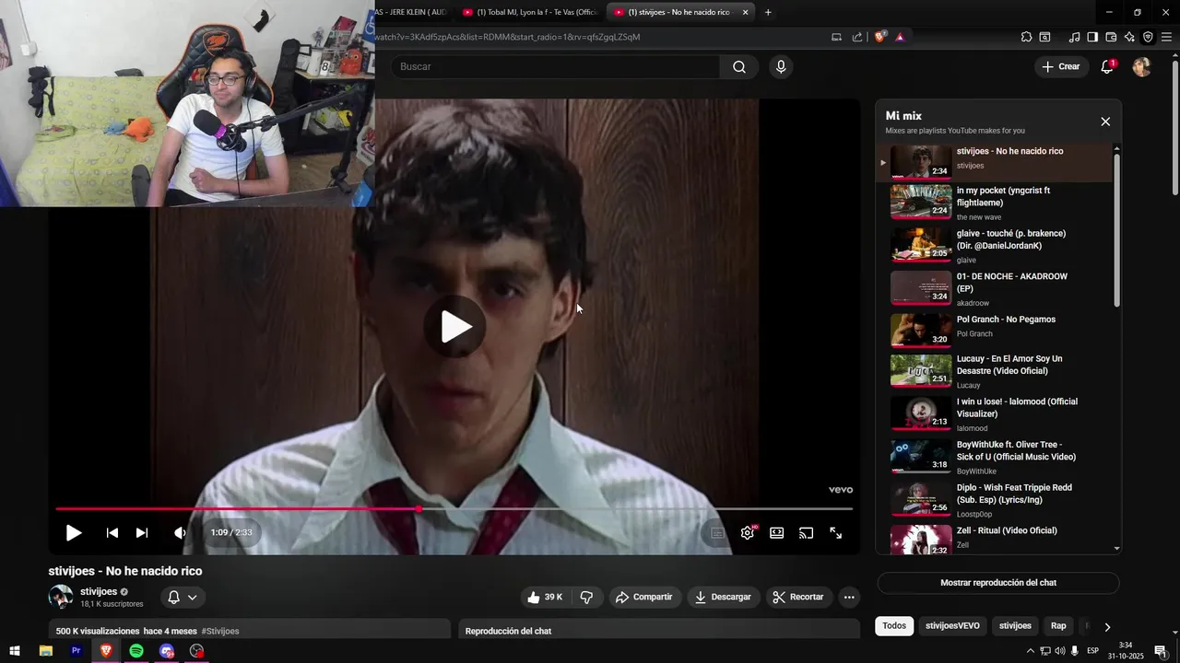
Task: Open the Brave VPN shield icon
Action: click(1148, 37)
